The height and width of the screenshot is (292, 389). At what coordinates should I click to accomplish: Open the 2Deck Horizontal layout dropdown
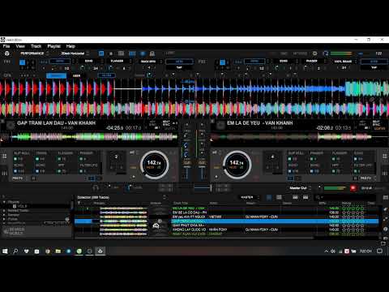pos(75,54)
